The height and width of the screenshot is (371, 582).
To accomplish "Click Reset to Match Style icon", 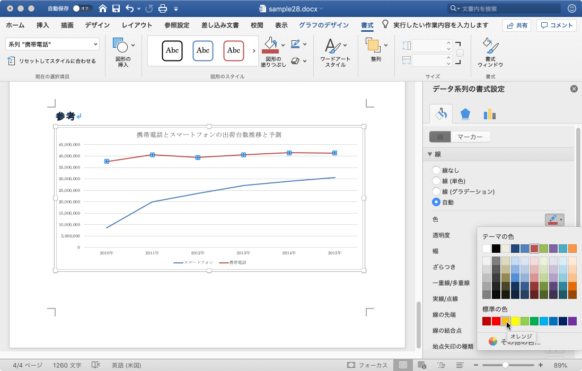I will tap(12, 61).
